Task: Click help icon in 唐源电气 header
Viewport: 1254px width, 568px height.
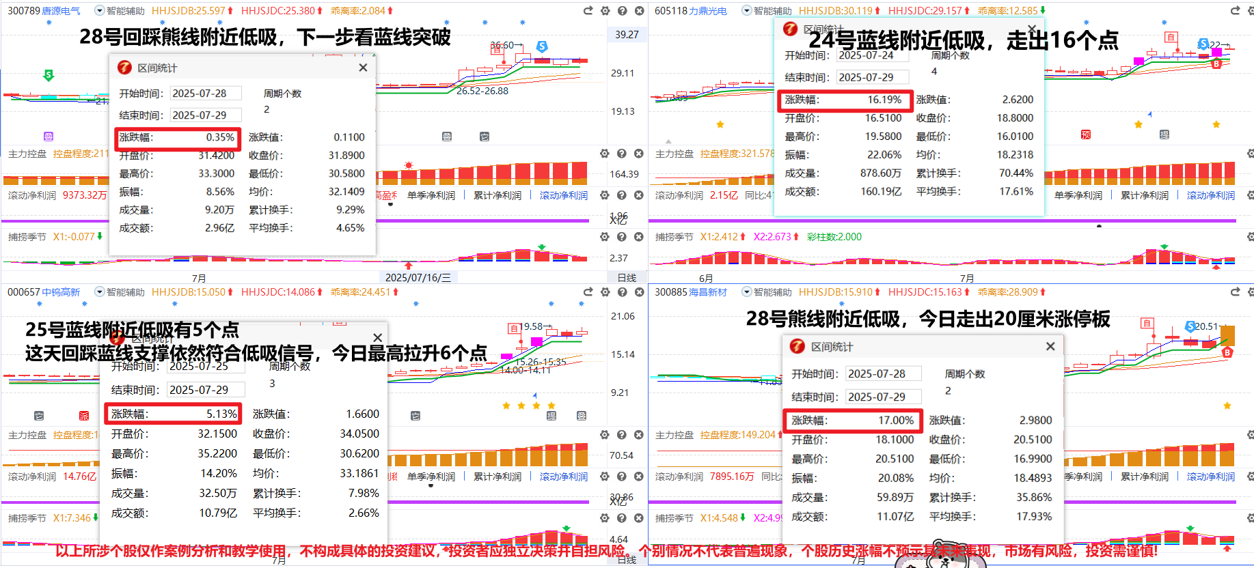Action: click(x=622, y=11)
